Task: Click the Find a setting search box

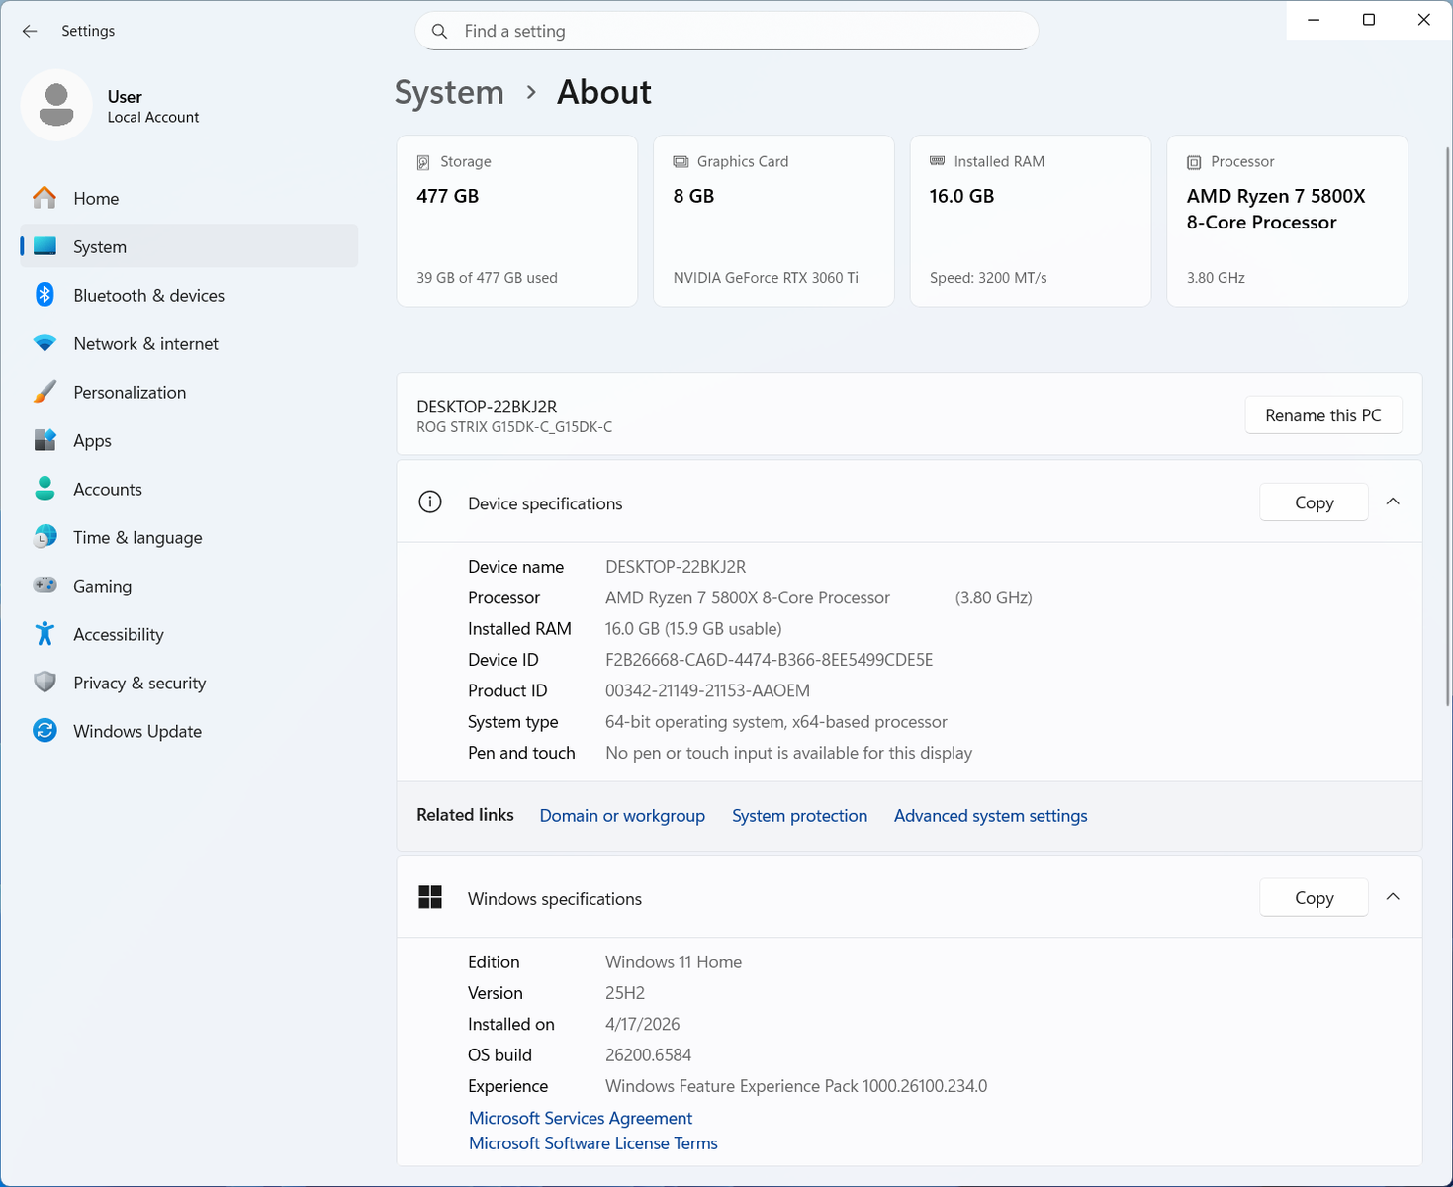Action: (x=727, y=31)
